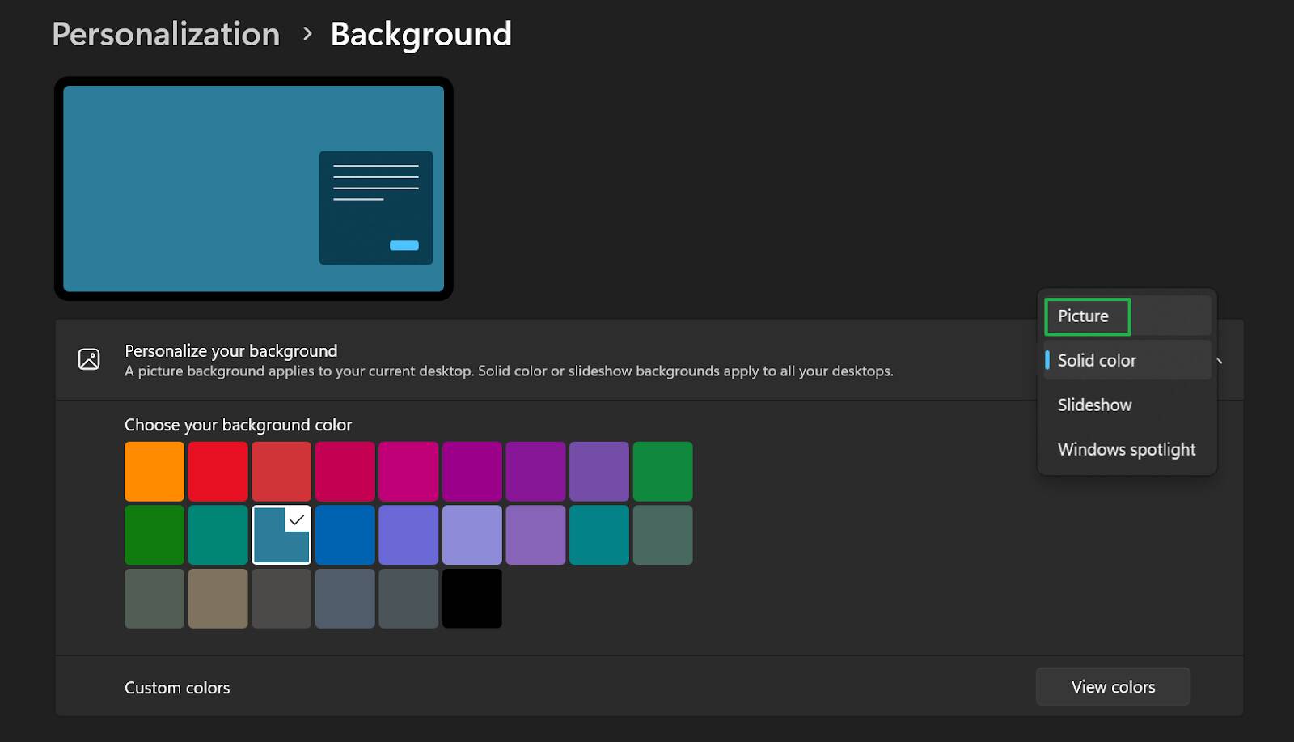Viewport: 1294px width, 742px height.
Task: Click the picture icon beside Personalize your background
Action: coord(89,359)
